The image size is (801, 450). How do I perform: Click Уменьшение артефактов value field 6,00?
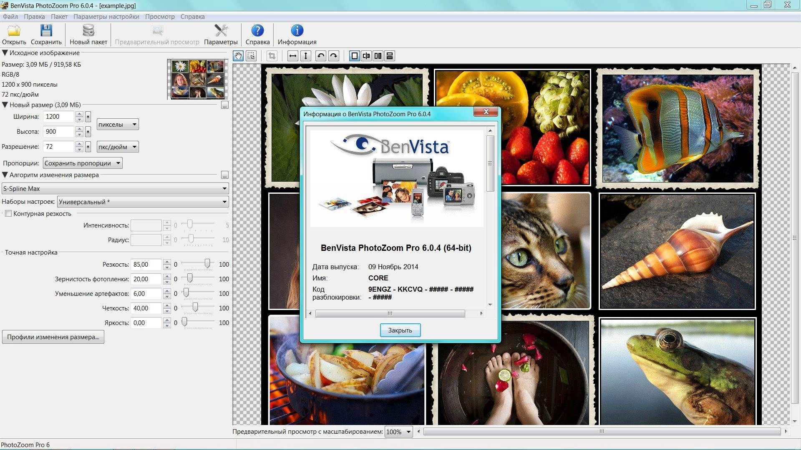146,293
